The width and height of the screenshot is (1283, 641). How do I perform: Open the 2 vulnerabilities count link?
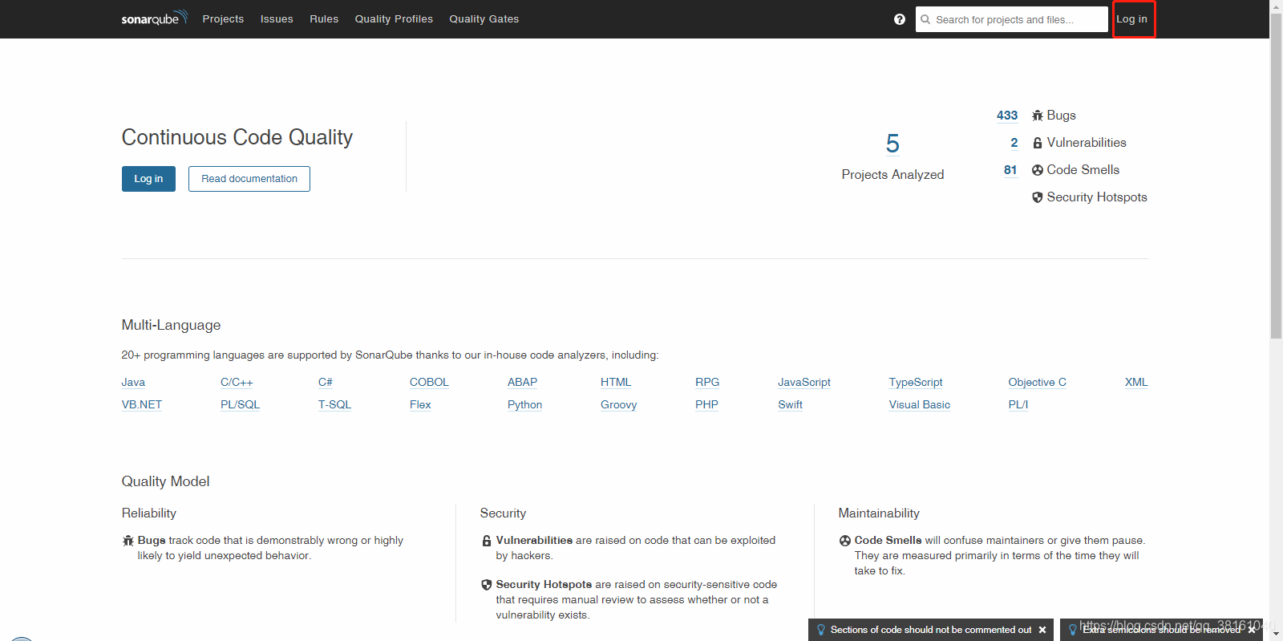pos(1014,143)
